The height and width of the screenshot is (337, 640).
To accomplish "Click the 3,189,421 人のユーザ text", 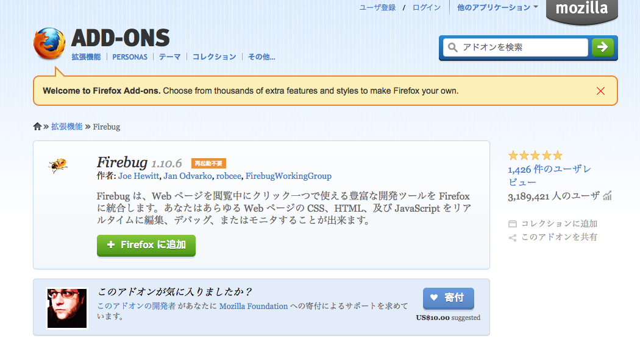I will click(x=554, y=196).
